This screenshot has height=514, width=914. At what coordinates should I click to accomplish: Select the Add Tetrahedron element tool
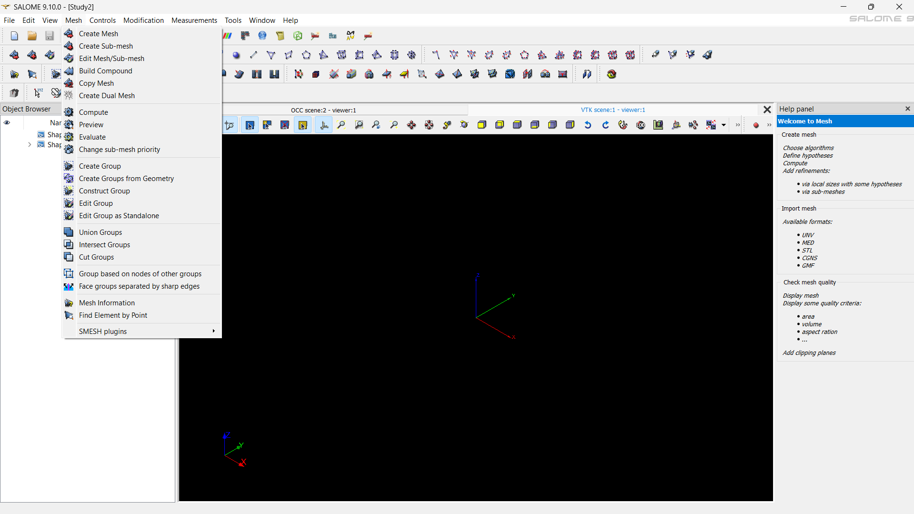[x=324, y=55]
